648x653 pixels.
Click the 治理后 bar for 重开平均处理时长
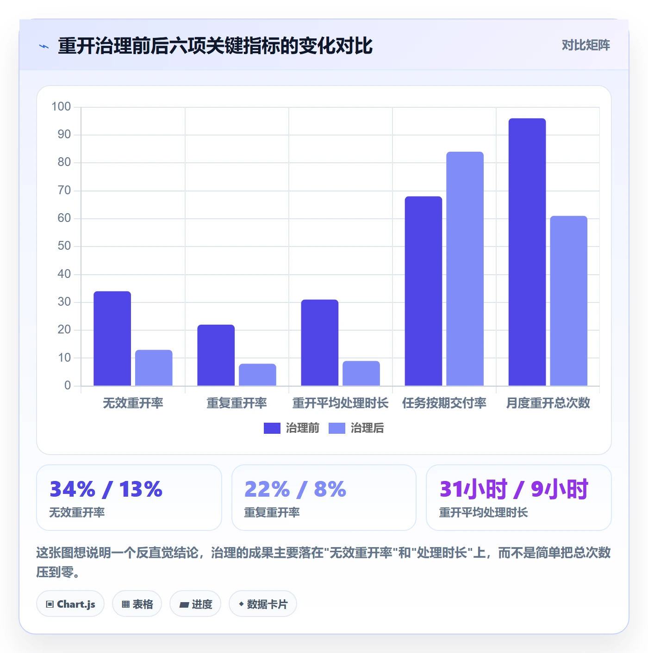tap(361, 373)
